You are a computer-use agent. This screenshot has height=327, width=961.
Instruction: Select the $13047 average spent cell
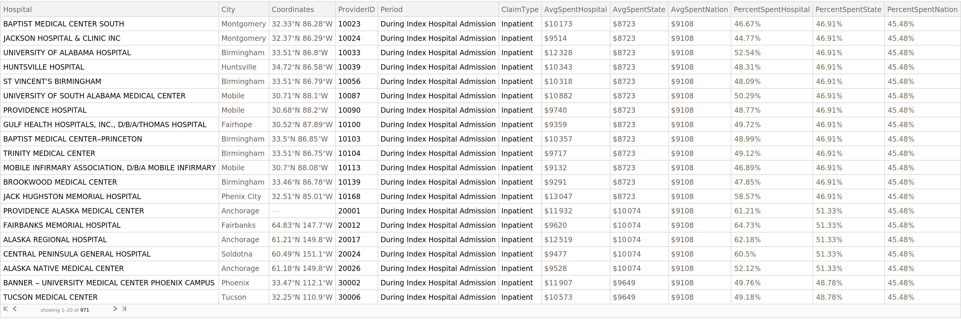pyautogui.click(x=558, y=197)
